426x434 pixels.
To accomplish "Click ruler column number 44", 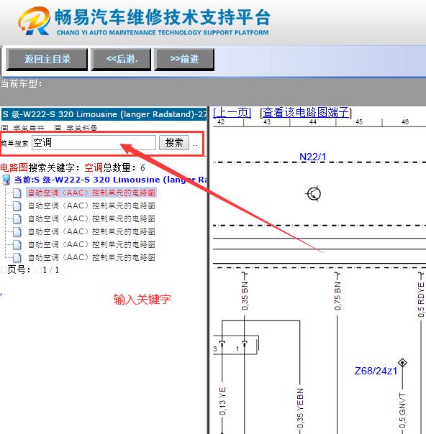I will (x=313, y=121).
